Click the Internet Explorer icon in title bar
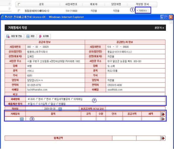The width and height of the screenshot is (174, 149). (3, 17)
